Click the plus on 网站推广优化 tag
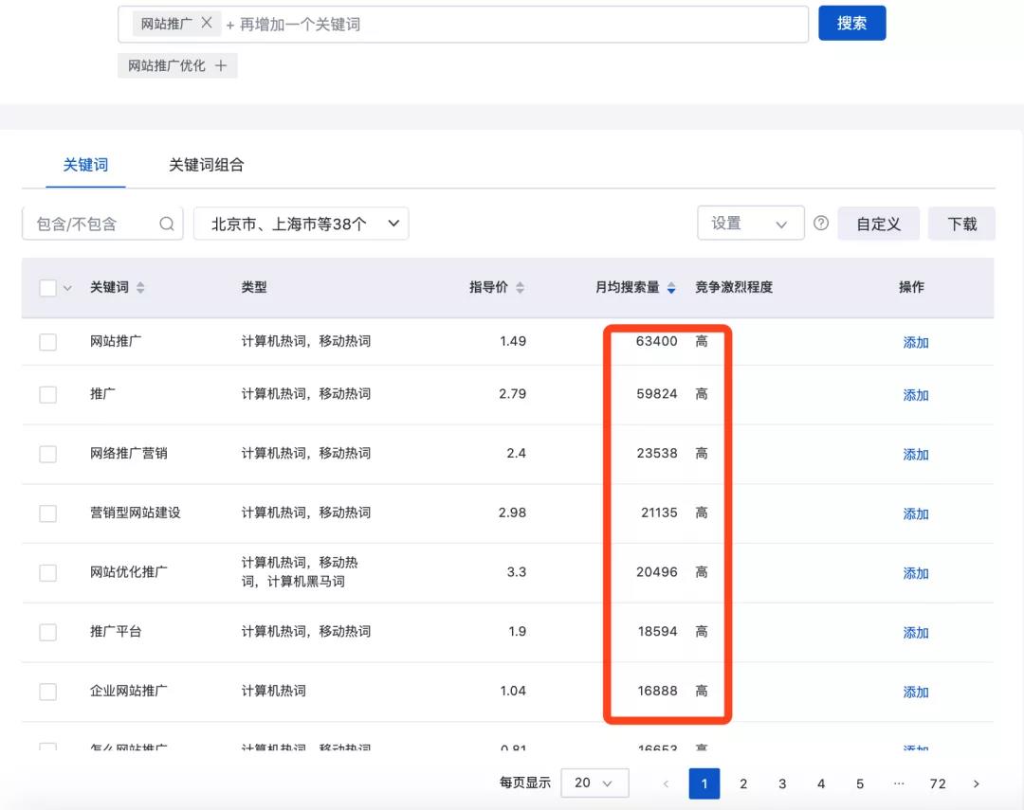 (x=219, y=65)
